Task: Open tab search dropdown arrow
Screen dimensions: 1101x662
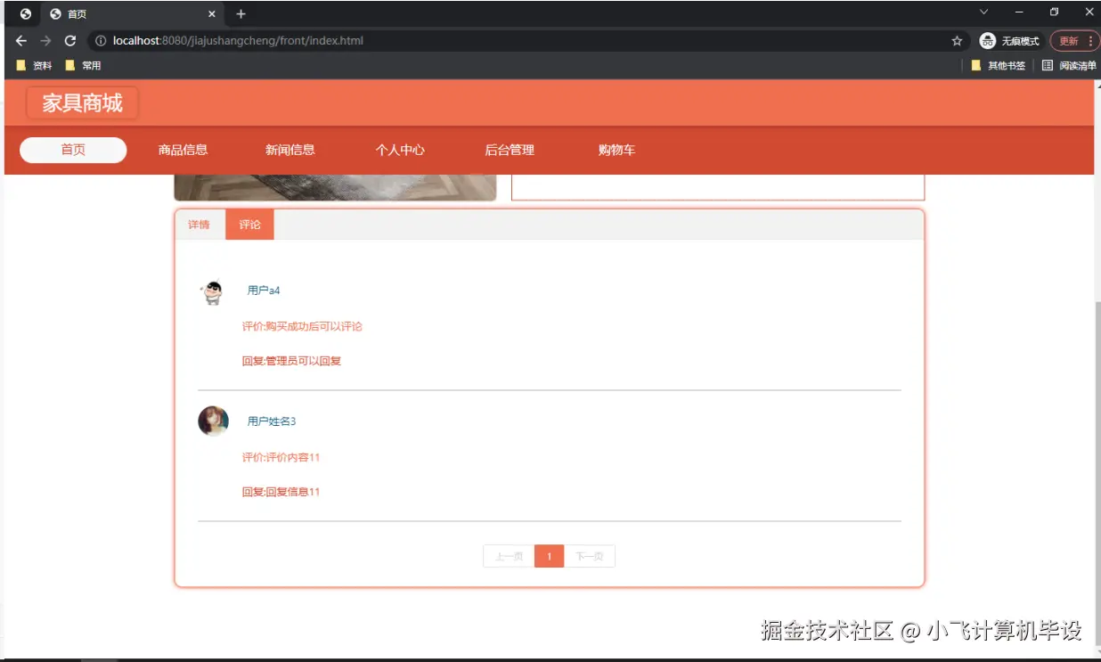Action: tap(984, 12)
